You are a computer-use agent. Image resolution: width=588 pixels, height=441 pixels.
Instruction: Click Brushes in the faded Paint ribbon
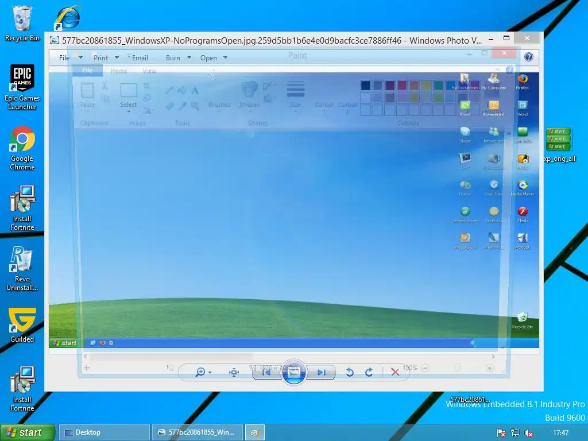point(219,105)
